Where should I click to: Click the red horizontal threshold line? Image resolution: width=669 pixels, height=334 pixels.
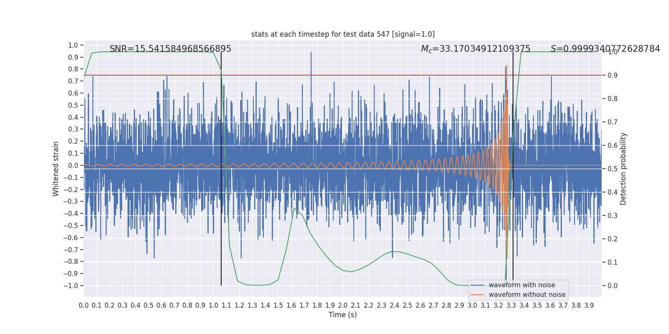(376, 75)
